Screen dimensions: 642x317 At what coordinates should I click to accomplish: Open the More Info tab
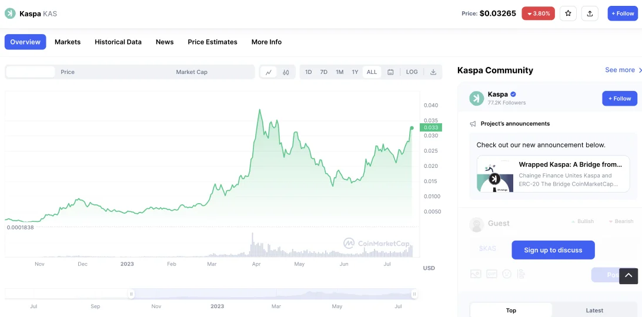[266, 42]
